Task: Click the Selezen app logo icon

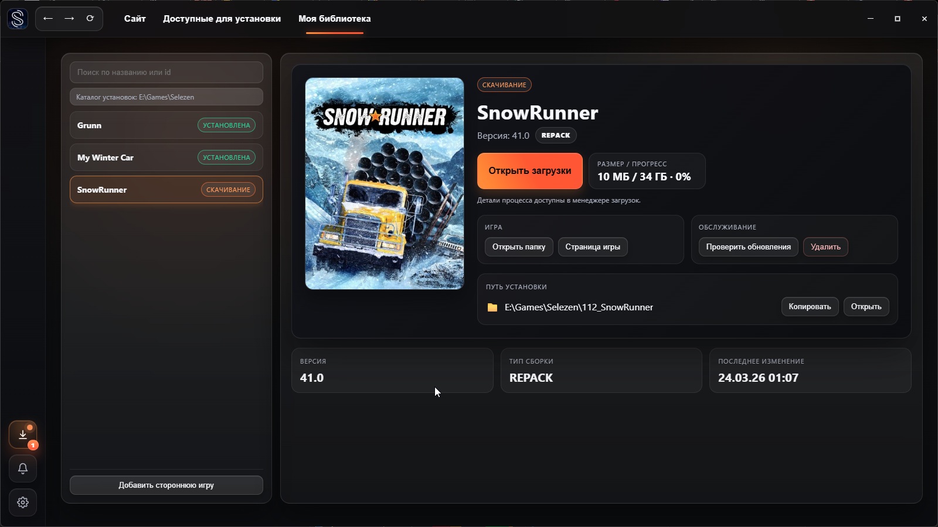Action: [x=18, y=18]
